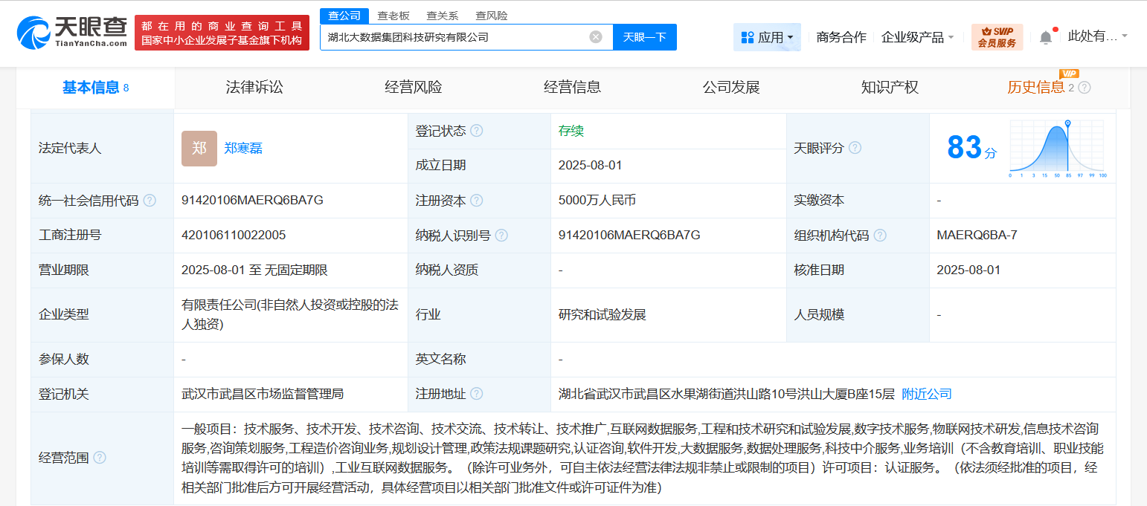
Task: Click help icon beside 统一社会信用代码
Action: [x=150, y=201]
